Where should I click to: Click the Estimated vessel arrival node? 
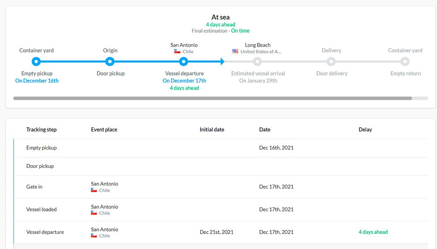257,62
